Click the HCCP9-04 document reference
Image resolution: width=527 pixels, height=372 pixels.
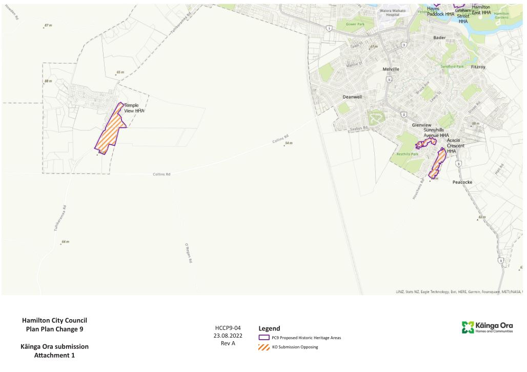click(228, 327)
